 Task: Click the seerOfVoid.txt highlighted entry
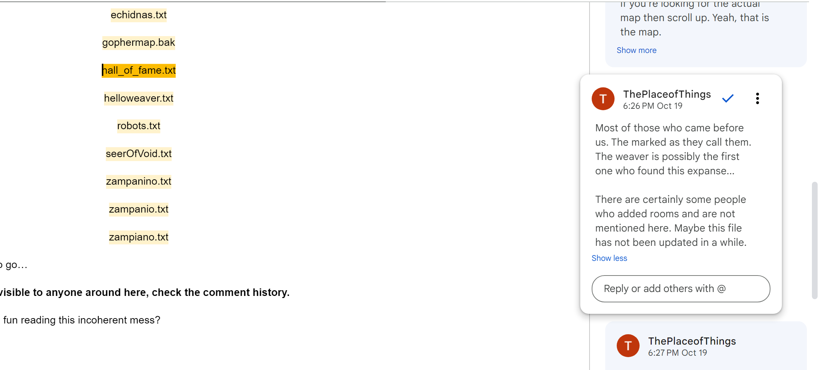pyautogui.click(x=139, y=154)
